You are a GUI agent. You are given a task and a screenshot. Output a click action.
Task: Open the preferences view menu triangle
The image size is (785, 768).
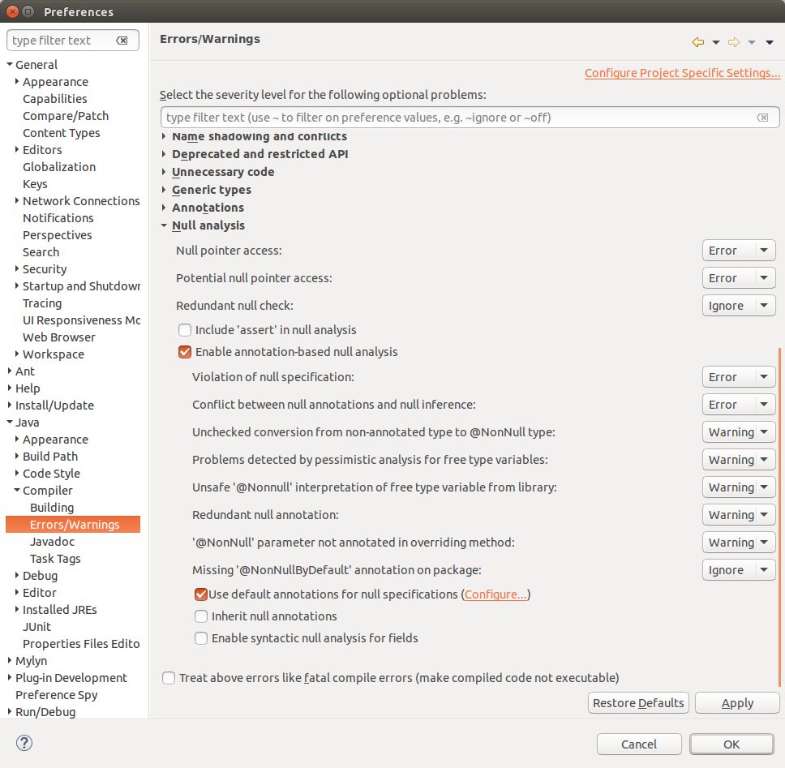point(770,42)
